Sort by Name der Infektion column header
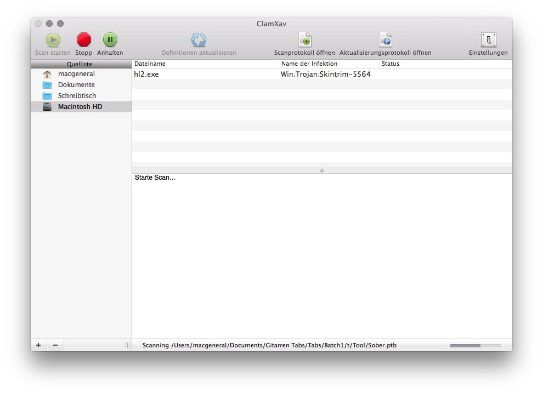 329,64
